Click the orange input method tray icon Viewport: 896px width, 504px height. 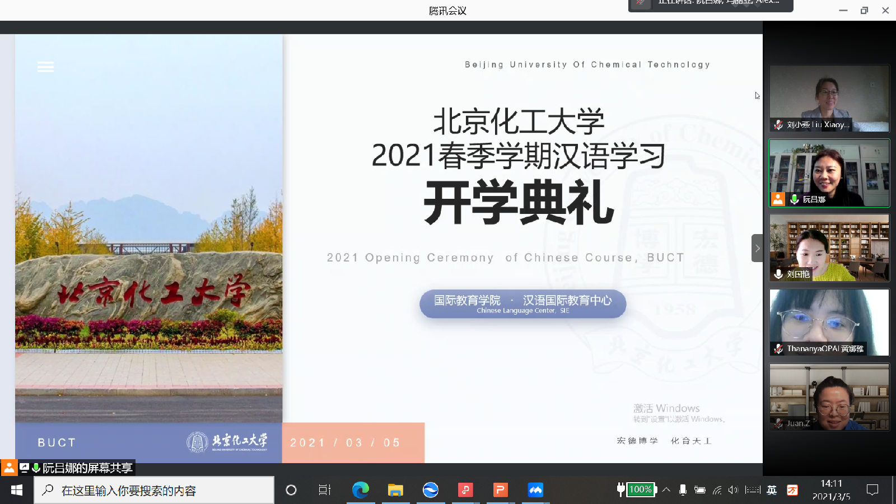tap(792, 490)
